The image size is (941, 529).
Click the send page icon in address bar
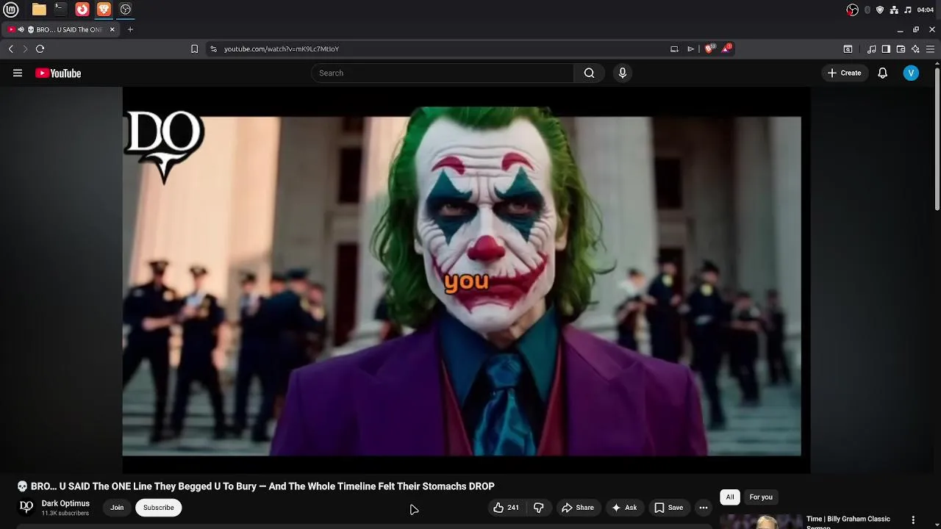pyautogui.click(x=691, y=48)
